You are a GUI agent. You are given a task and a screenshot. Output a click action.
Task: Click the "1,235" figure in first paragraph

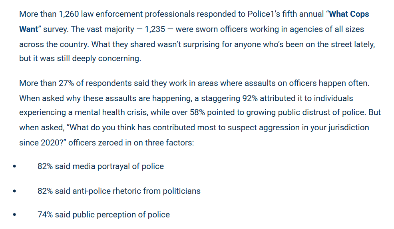[x=155, y=29]
